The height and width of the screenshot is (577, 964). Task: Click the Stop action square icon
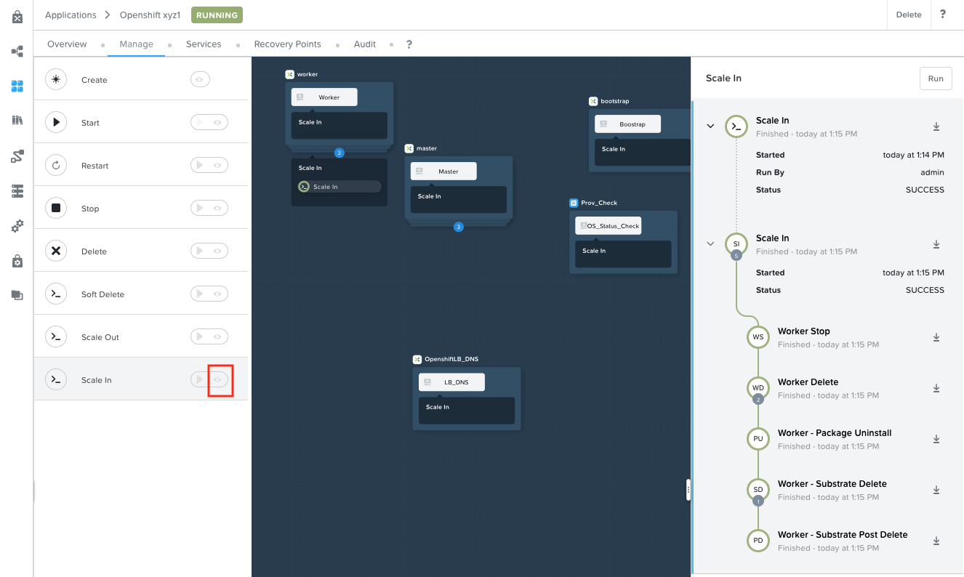pos(56,209)
